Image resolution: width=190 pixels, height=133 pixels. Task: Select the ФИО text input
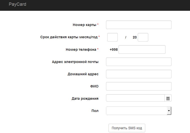click(138, 86)
